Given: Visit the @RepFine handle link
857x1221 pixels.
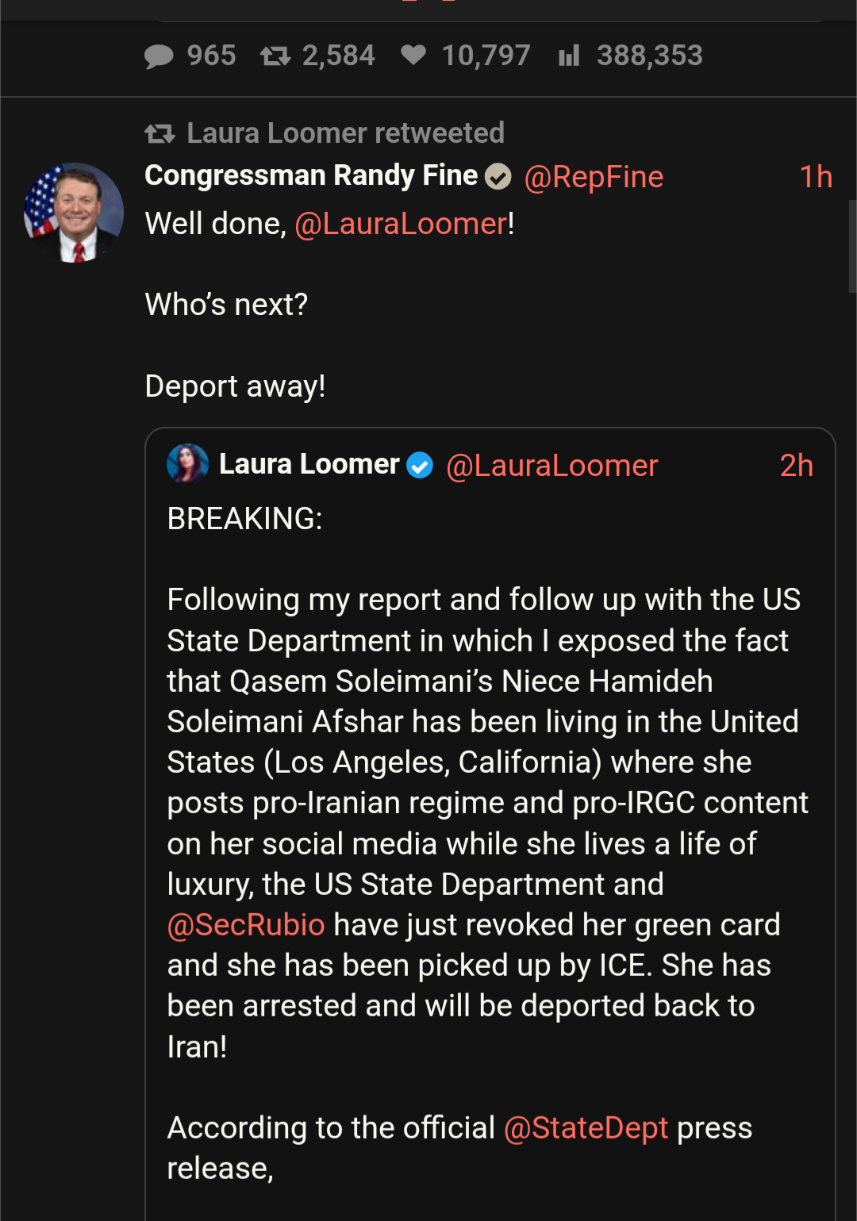Looking at the screenshot, I should [x=594, y=177].
